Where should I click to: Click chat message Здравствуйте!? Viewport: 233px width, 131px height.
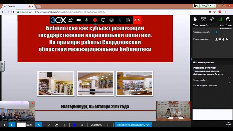point(200,80)
